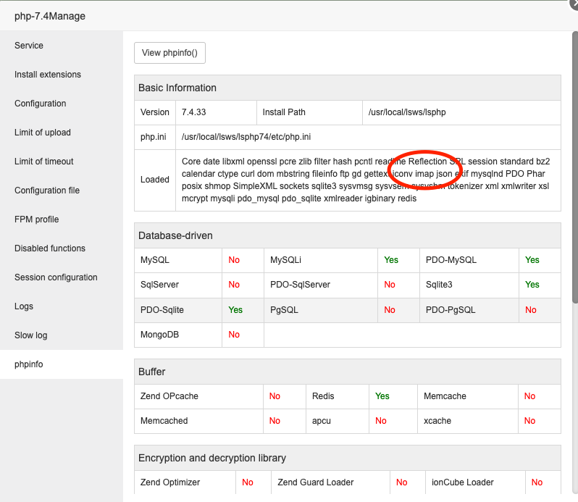Image resolution: width=578 pixels, height=502 pixels.
Task: Open the Service tab in sidebar
Action: point(29,46)
